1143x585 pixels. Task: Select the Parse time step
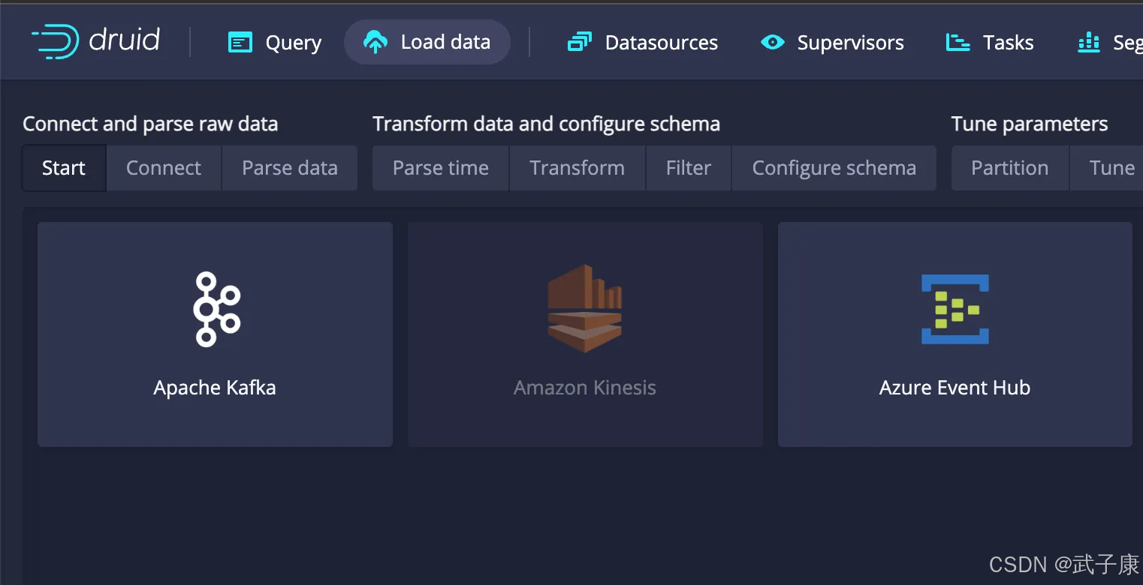pos(441,168)
